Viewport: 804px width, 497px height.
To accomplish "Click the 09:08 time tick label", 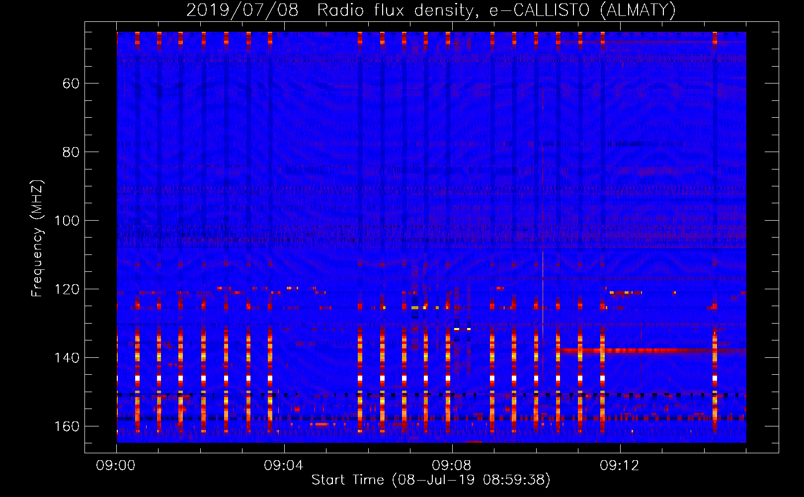I will pyautogui.click(x=452, y=466).
